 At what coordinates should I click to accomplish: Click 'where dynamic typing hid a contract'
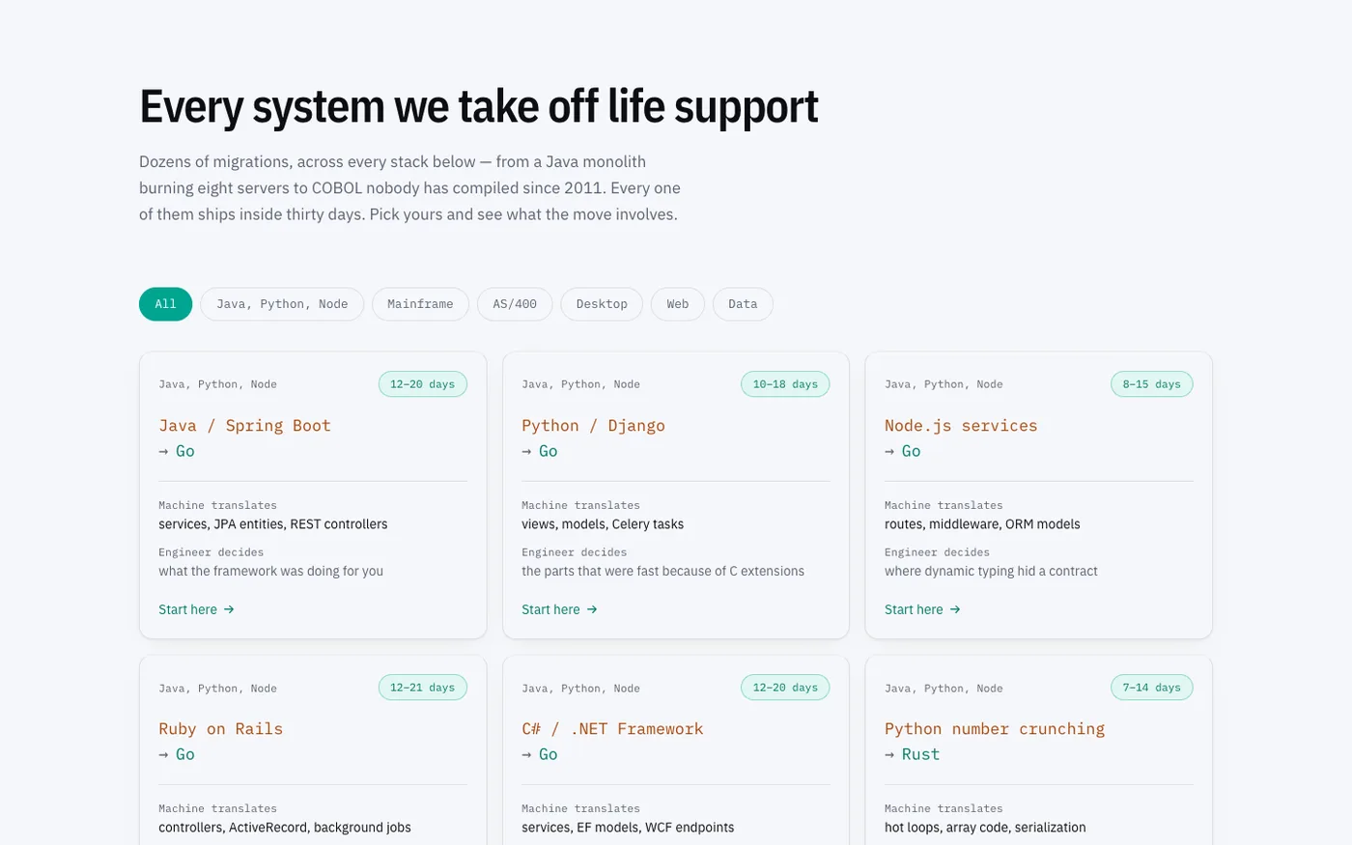pyautogui.click(x=991, y=572)
